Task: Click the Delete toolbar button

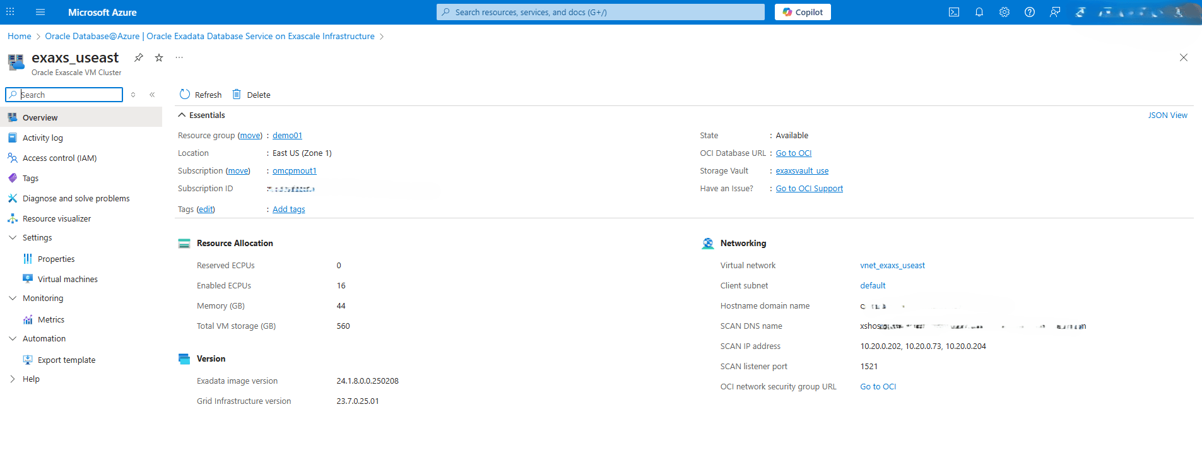Action: click(251, 95)
